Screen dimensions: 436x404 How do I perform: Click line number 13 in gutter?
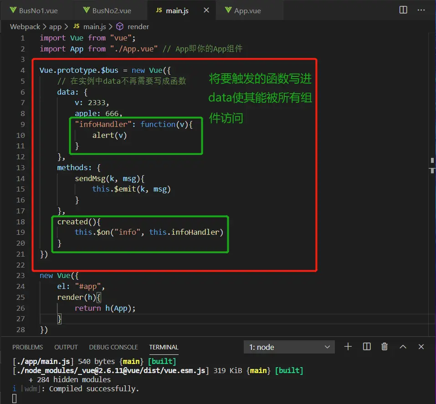21,168
